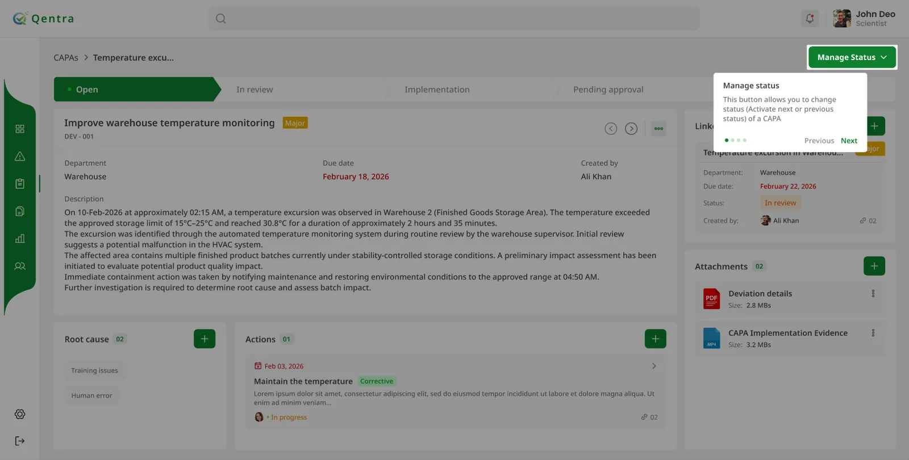Add a new action with plus button
Screen dimensions: 909x460
pyautogui.click(x=656, y=339)
